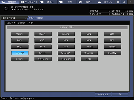The image size is (134, 100).
Task: Pick the 13x19 paper size
Action: [89, 47]
